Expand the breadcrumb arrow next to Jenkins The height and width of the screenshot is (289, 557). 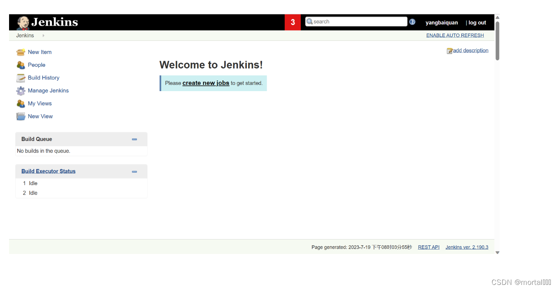pos(43,35)
